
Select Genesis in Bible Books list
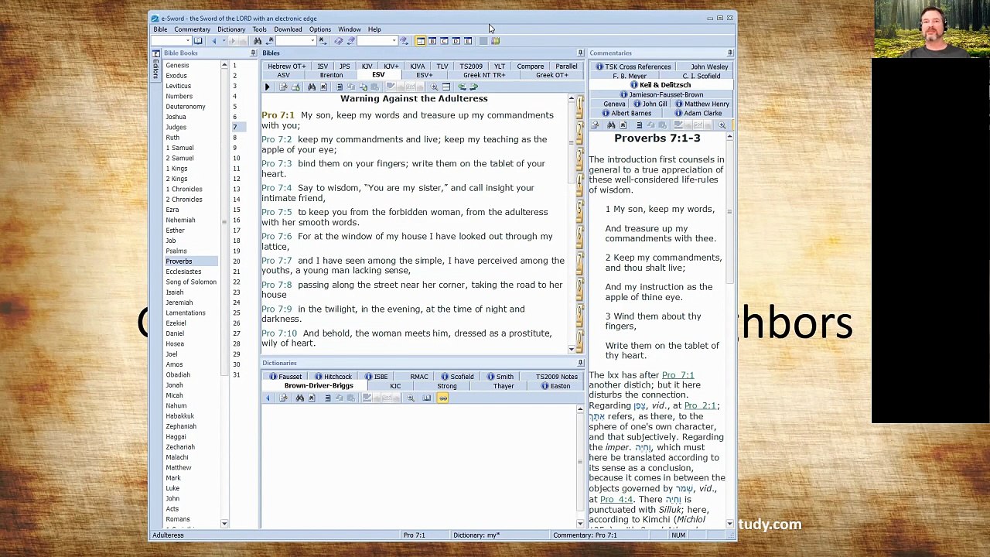pos(177,66)
